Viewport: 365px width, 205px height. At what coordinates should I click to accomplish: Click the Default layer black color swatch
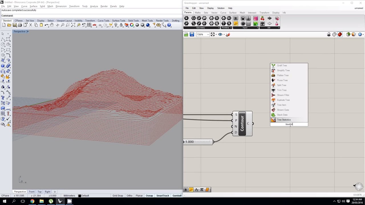80,196
